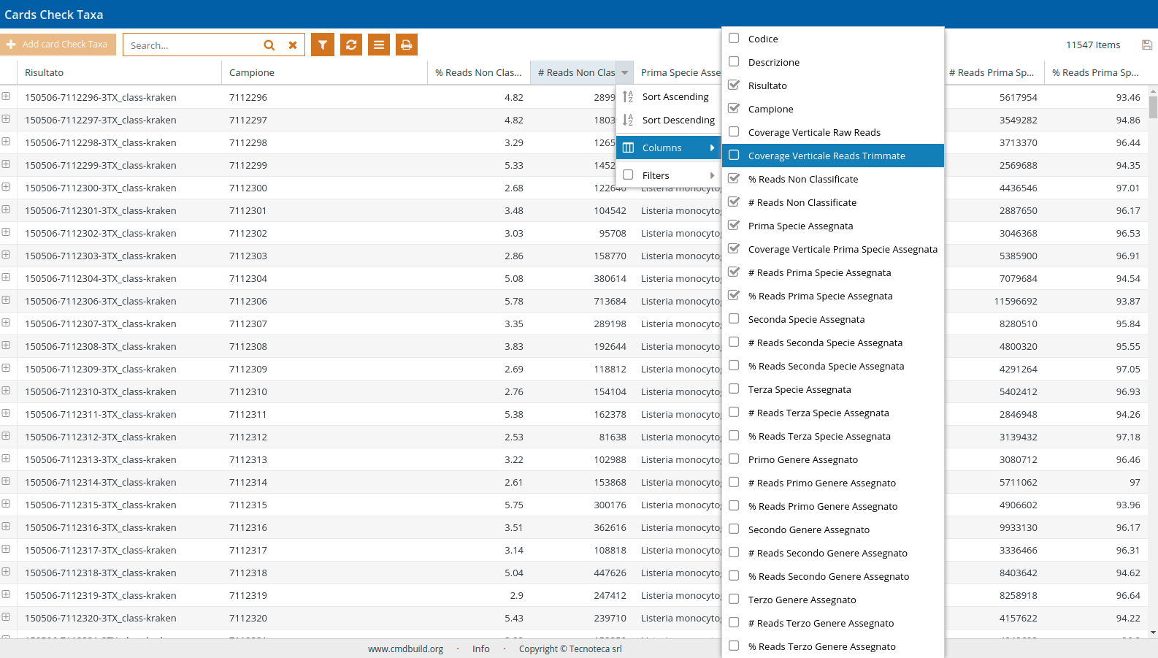The image size is (1158, 658).
Task: Open the hamburger list menu icon
Action: (379, 45)
